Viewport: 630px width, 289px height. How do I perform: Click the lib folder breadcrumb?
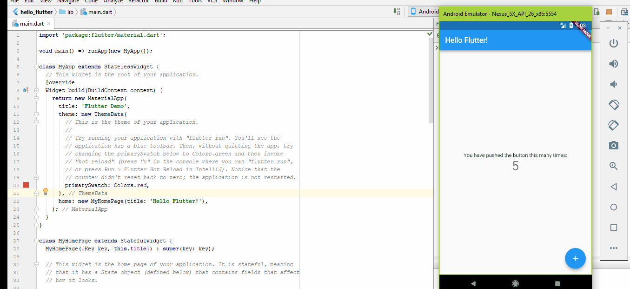(66, 12)
